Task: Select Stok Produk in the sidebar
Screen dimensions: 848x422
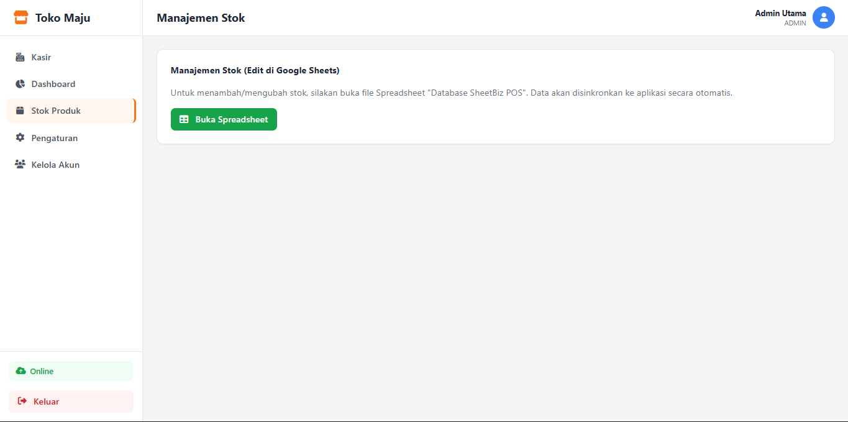Action: tap(56, 111)
